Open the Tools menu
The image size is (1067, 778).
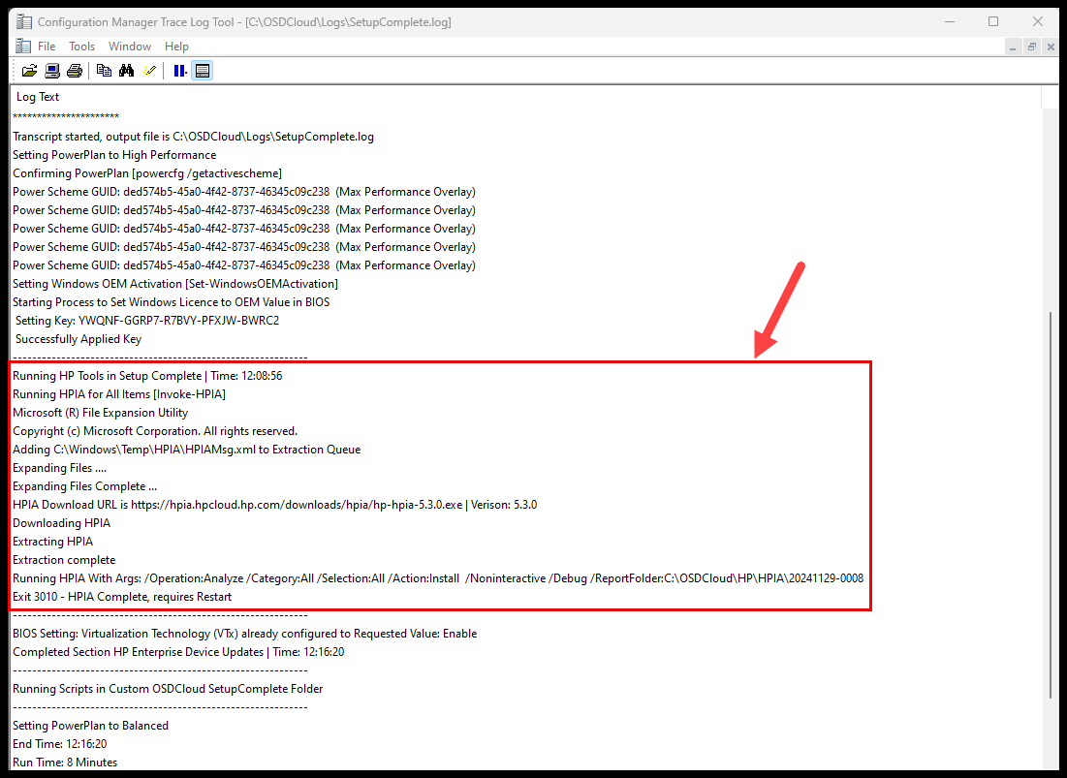click(x=81, y=46)
